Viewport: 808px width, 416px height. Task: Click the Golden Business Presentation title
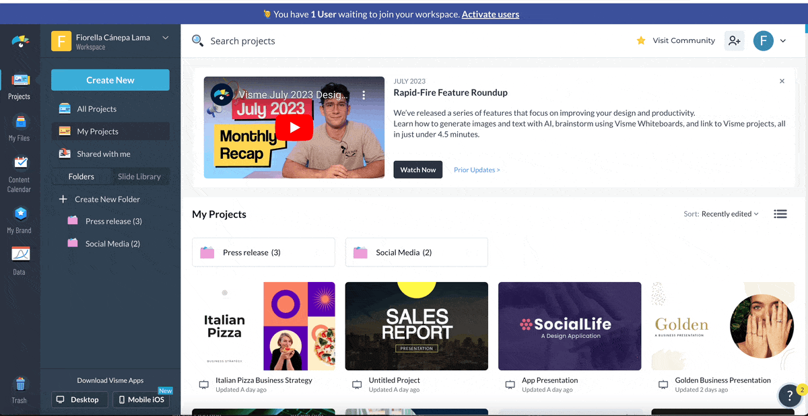tap(723, 380)
